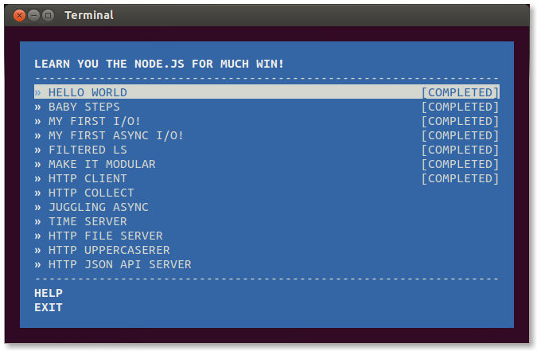Click the COMPLETED tag beside HELLO WORLD

(460, 92)
